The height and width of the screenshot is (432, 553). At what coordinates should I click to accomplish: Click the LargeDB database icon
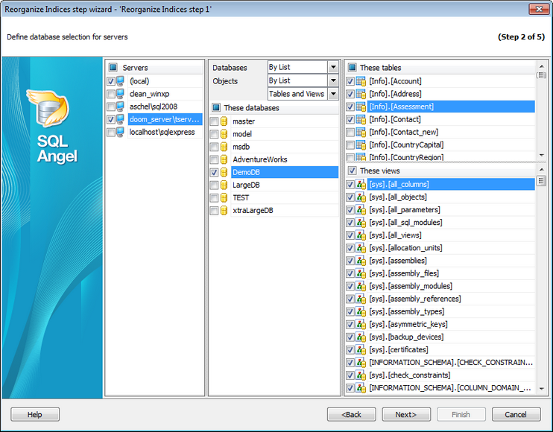click(x=224, y=185)
